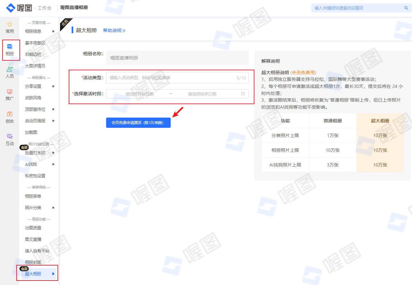Open 批量打水印 menu item
Image resolution: width=412 pixels, height=285 pixels.
tap(35, 153)
